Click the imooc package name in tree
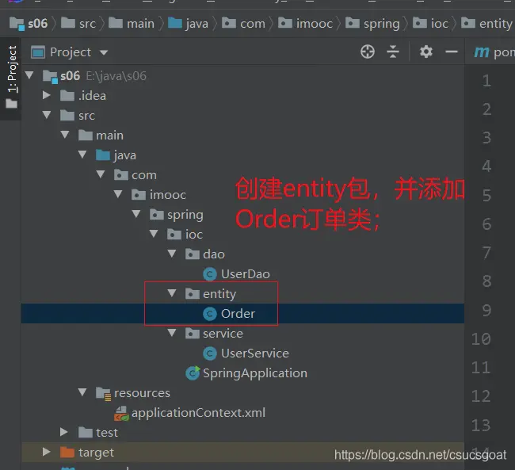 coord(168,195)
